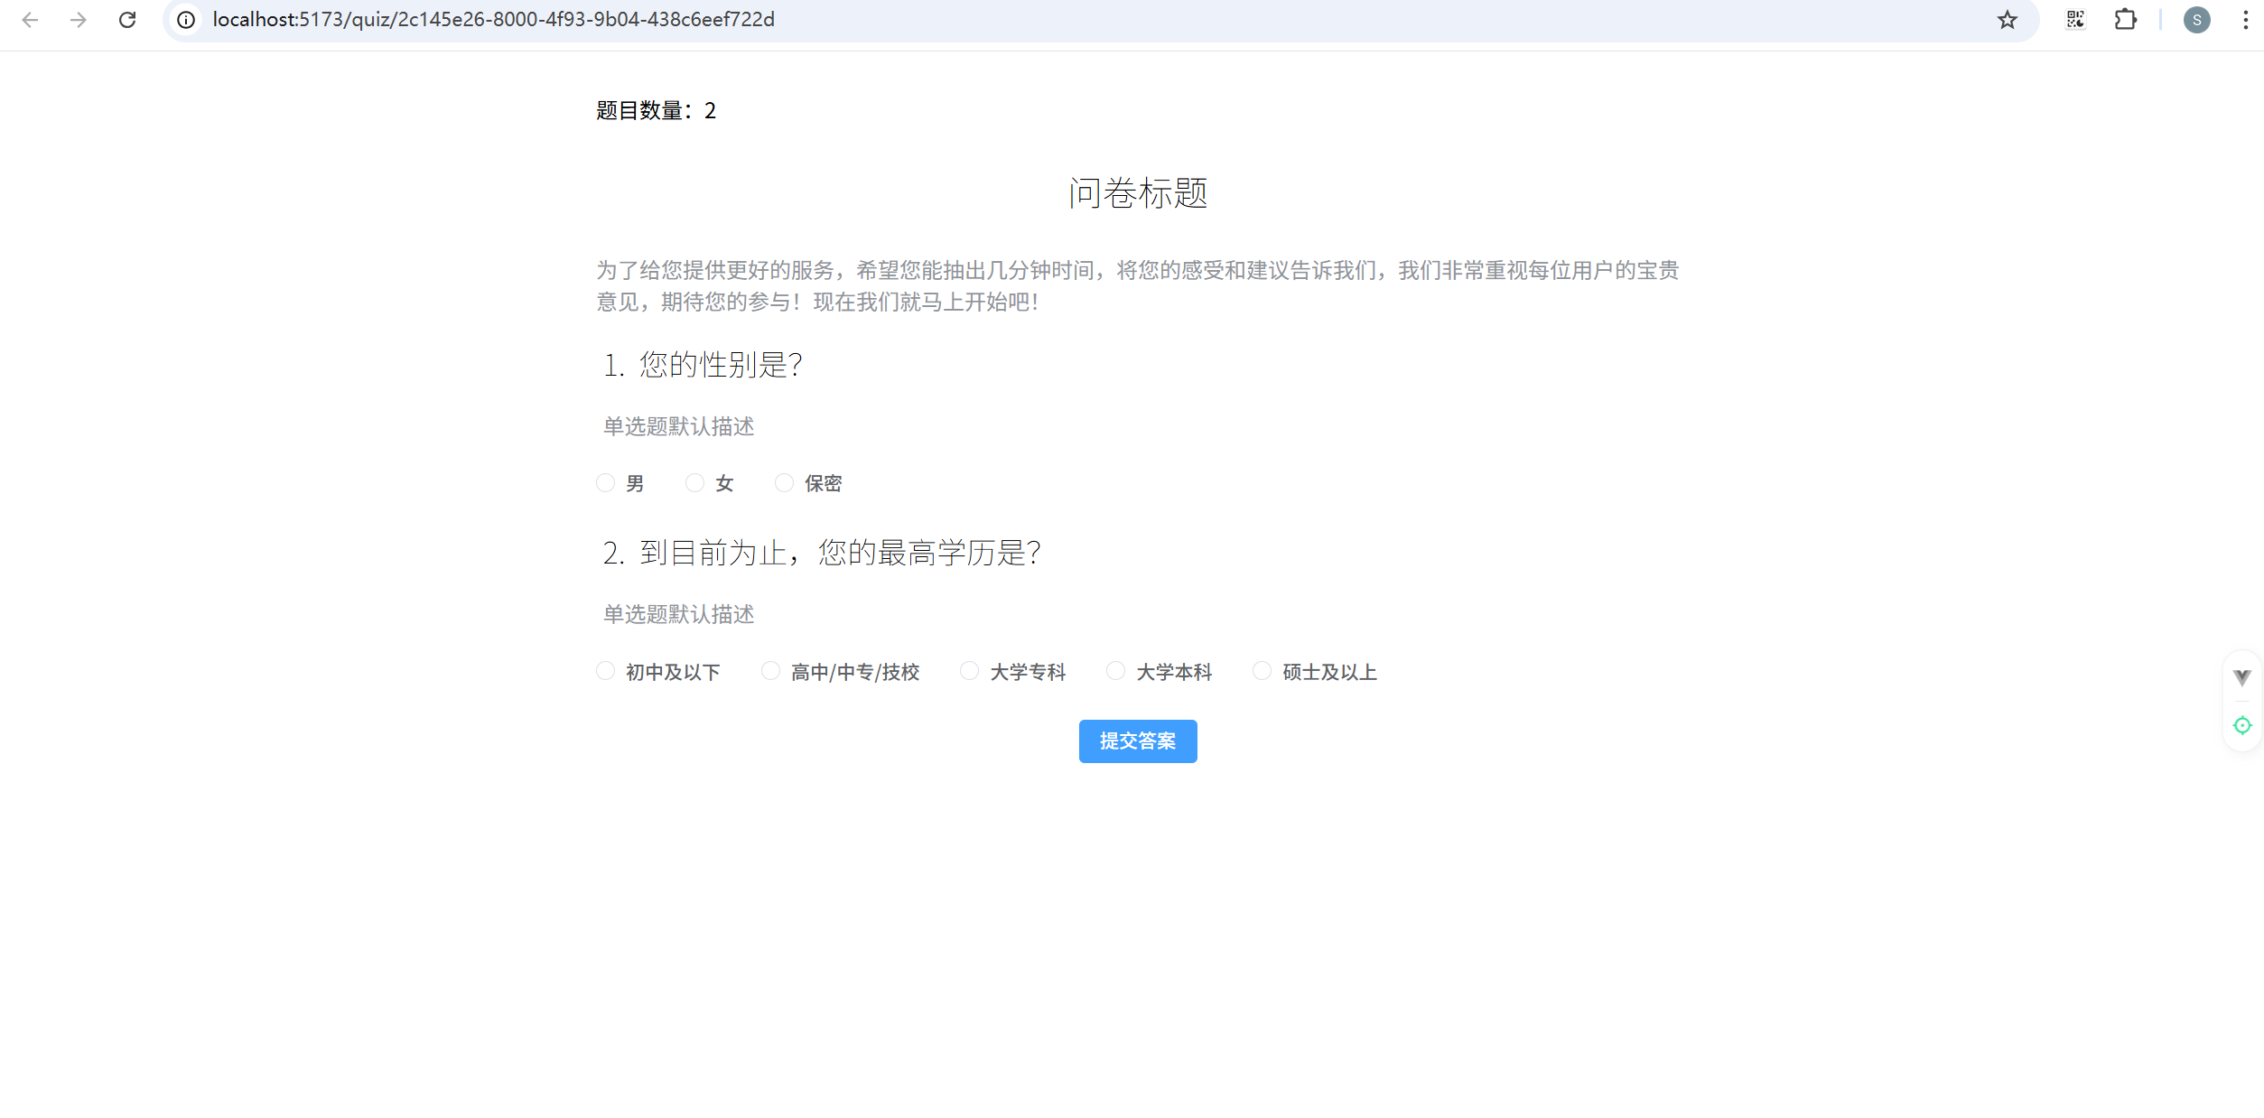Select 男 radio option
The width and height of the screenshot is (2264, 1118).
tap(606, 483)
